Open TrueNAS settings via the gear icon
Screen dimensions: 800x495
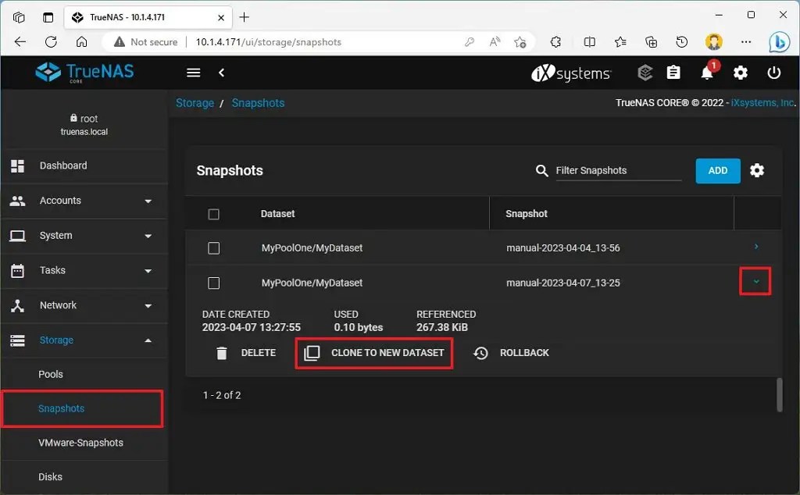pos(740,73)
